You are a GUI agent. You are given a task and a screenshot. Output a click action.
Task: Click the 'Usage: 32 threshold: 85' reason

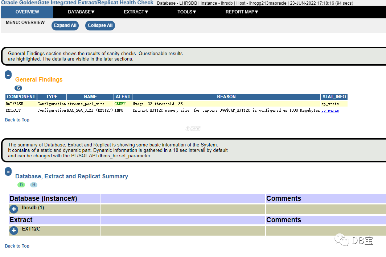tap(157, 104)
